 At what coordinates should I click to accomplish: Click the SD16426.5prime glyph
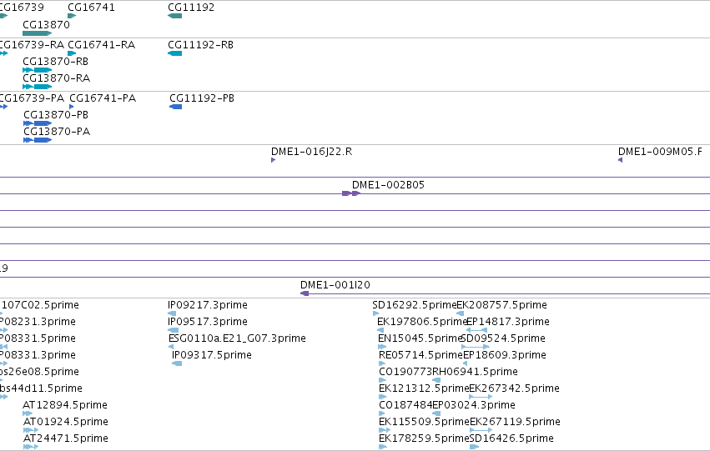pos(474,447)
